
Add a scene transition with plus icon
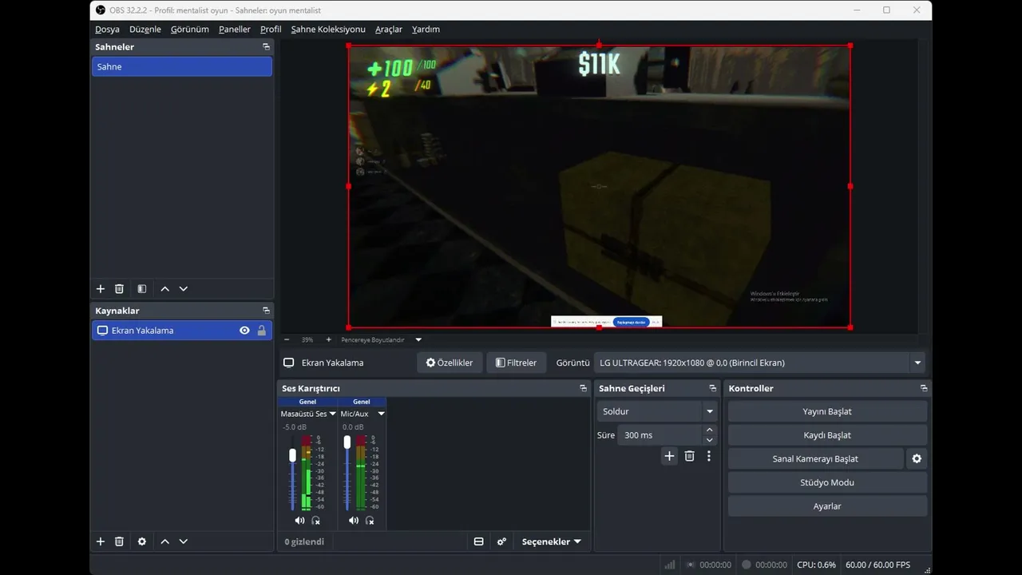point(669,456)
